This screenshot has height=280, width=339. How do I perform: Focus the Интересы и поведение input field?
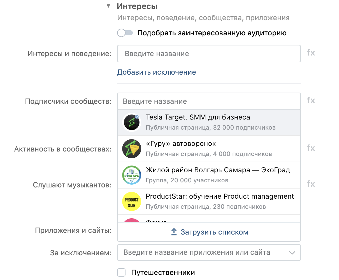pyautogui.click(x=209, y=54)
